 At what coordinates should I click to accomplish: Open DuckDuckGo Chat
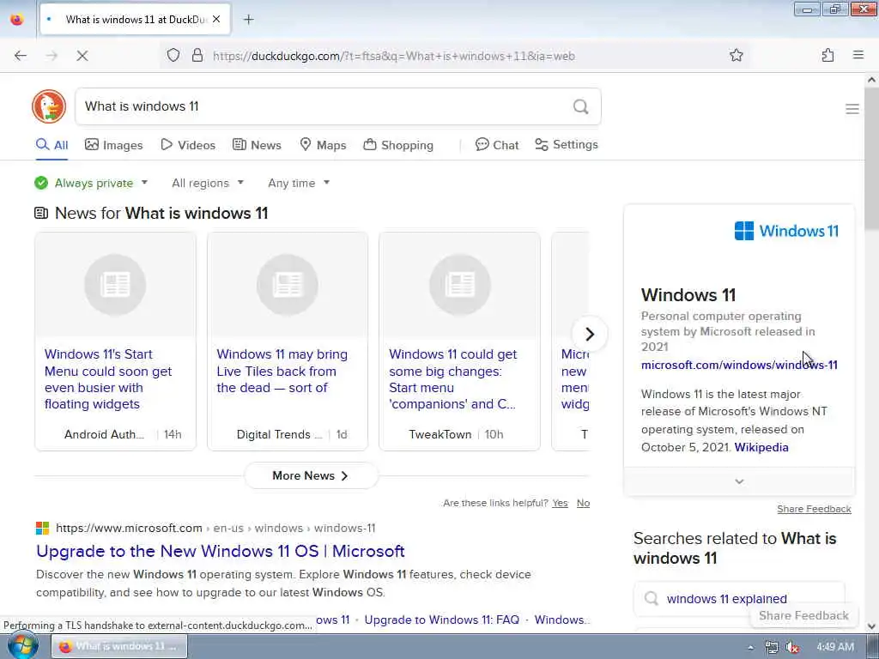(x=497, y=145)
